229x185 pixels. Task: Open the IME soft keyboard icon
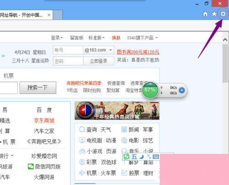(156, 157)
